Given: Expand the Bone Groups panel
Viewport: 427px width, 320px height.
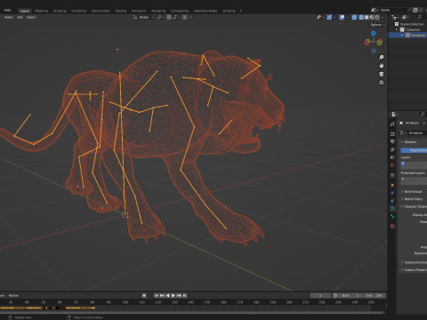Looking at the screenshot, I should click(414, 192).
